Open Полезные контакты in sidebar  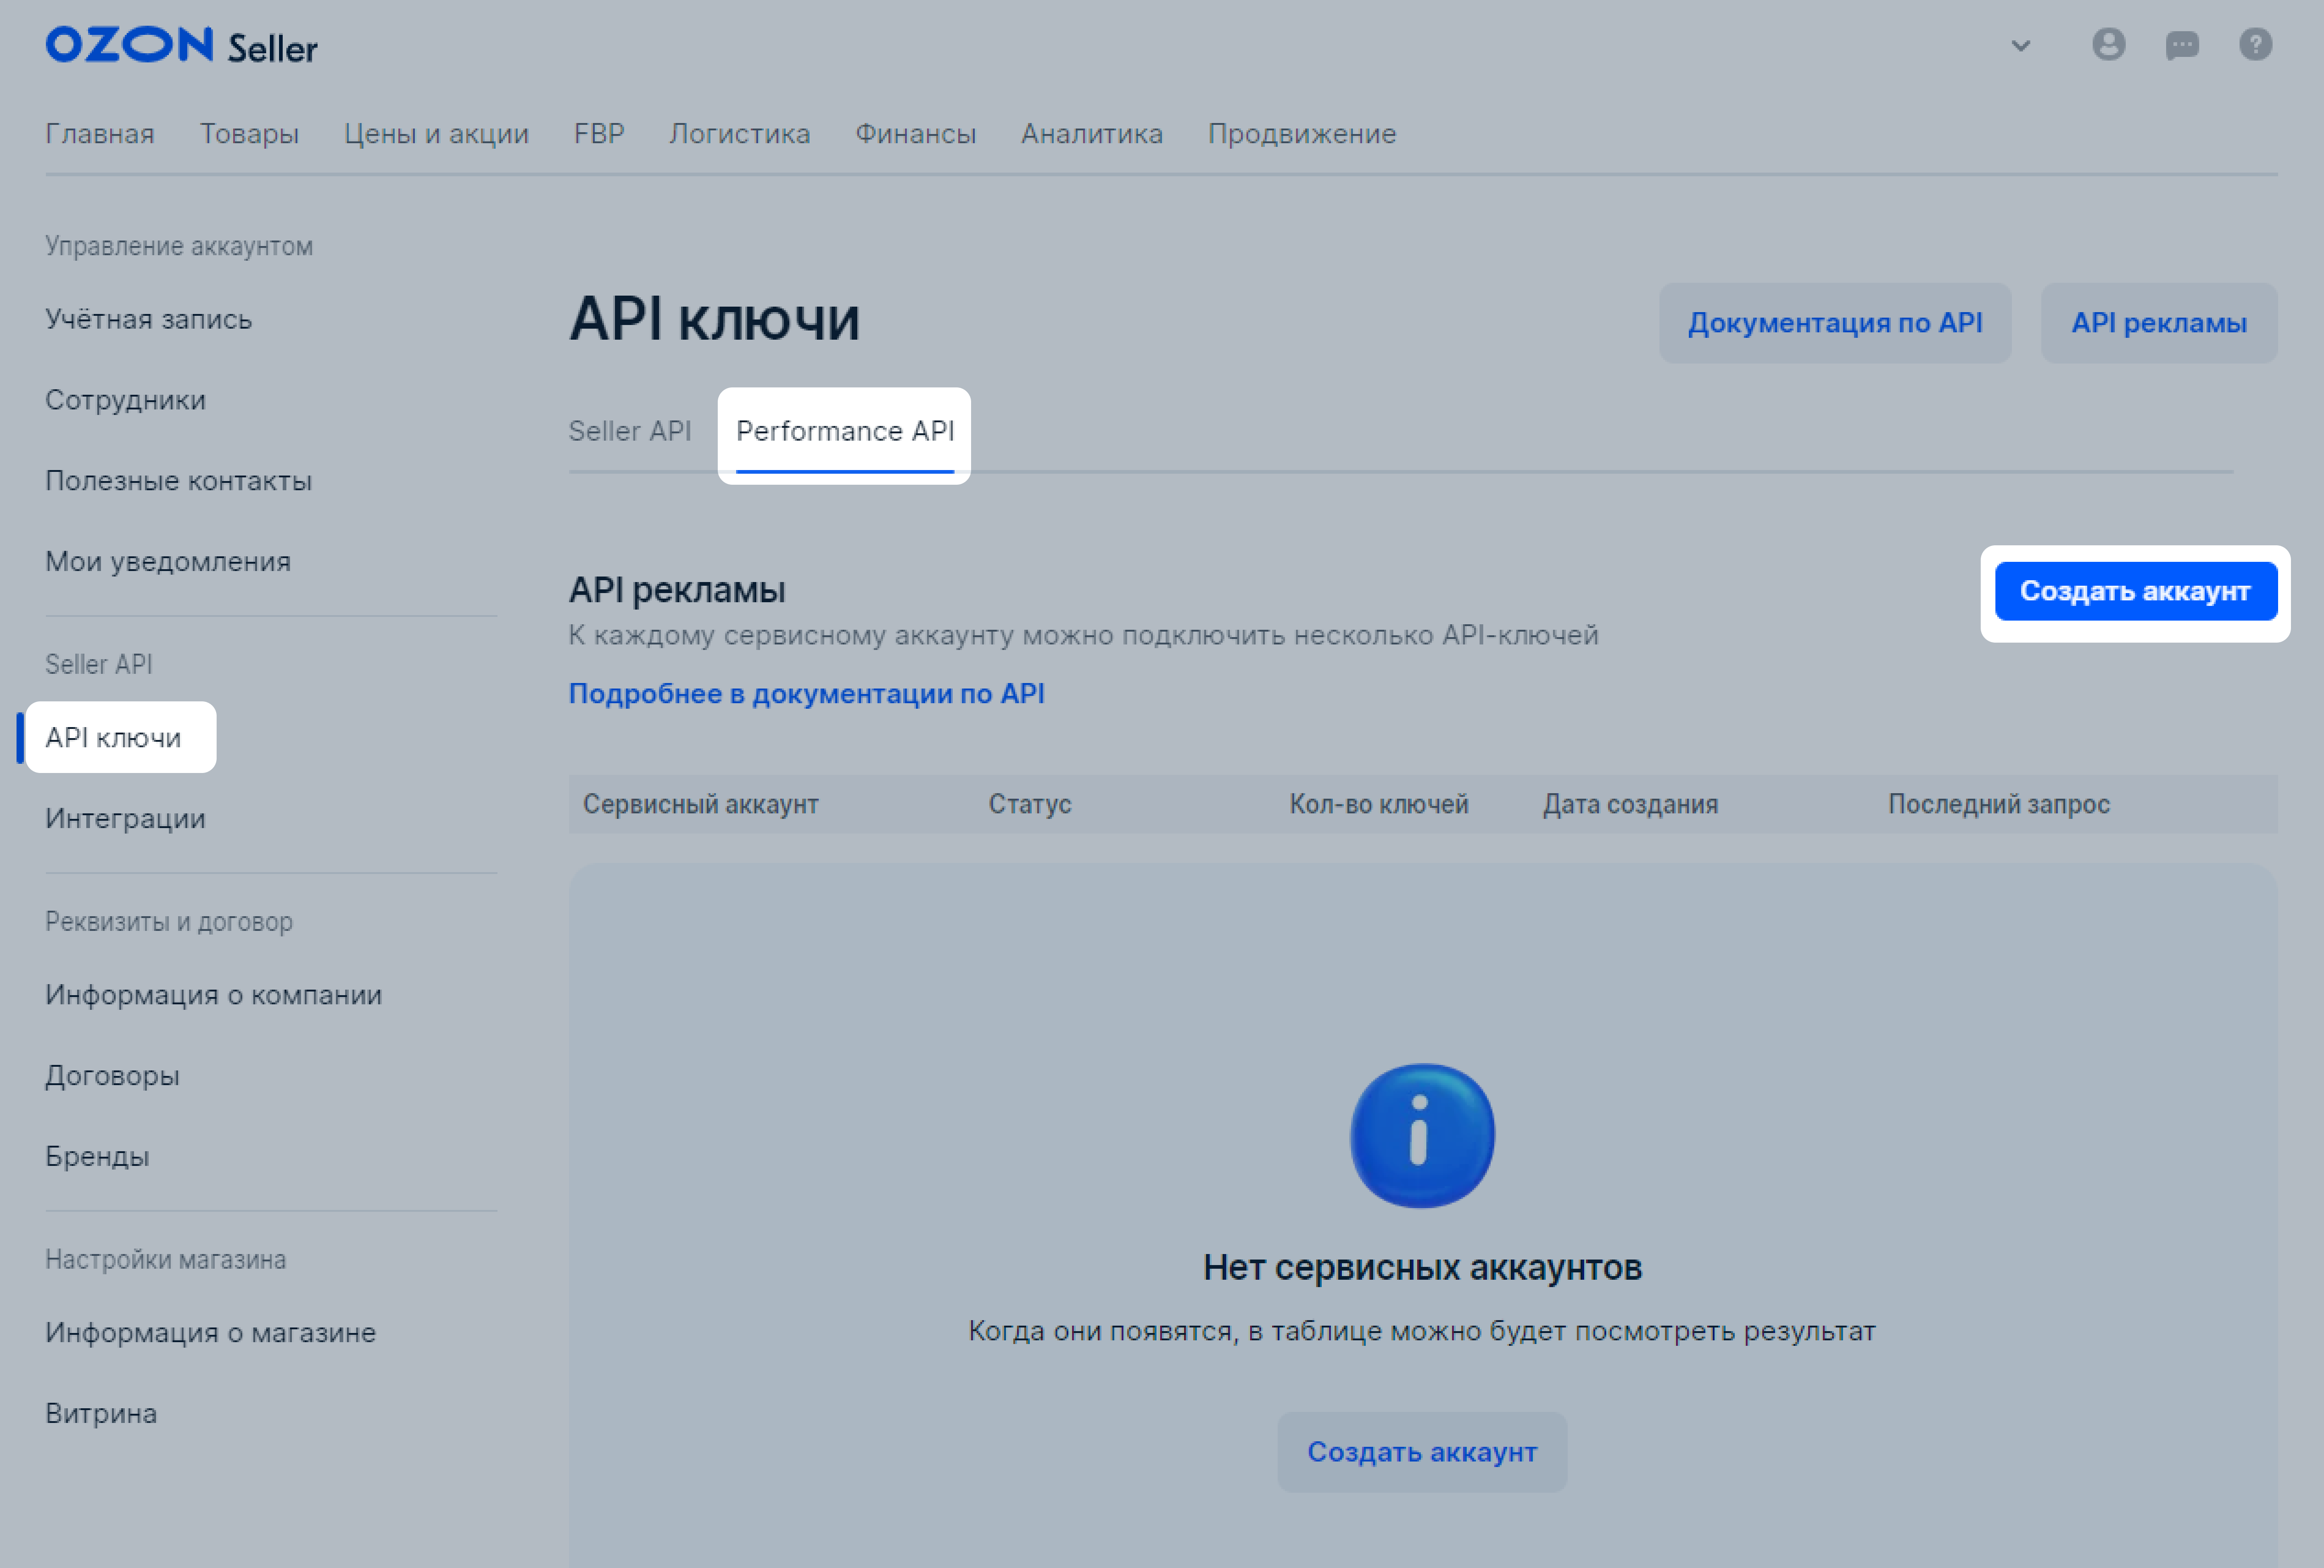(178, 481)
